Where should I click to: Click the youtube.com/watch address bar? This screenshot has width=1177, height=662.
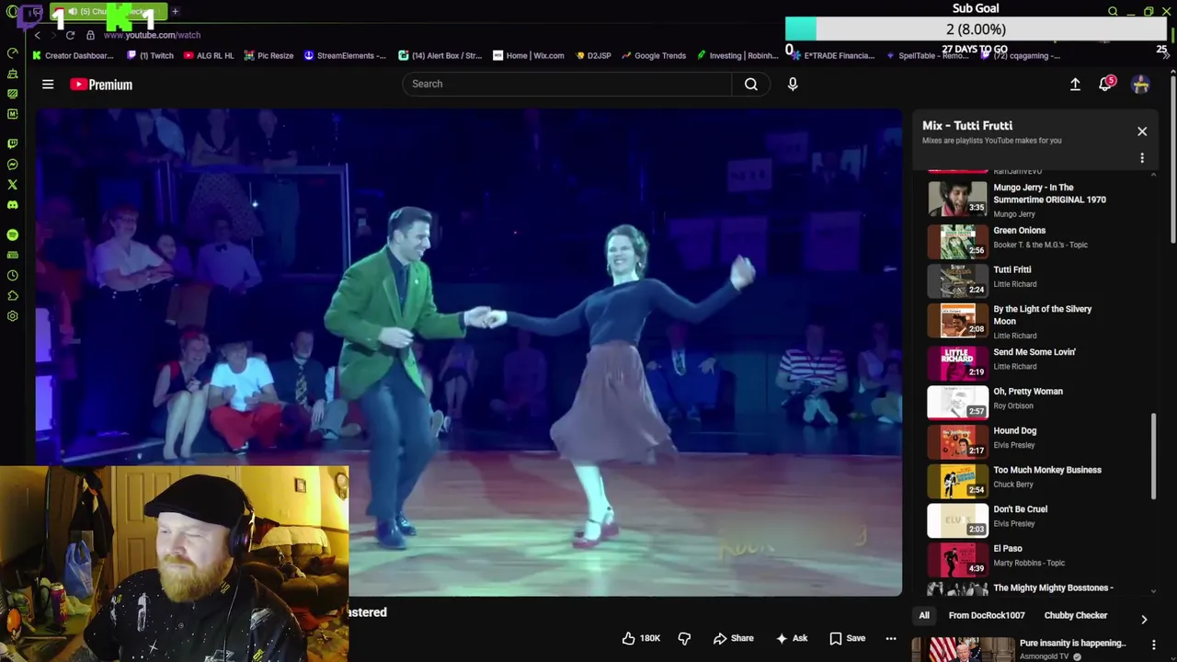(152, 35)
